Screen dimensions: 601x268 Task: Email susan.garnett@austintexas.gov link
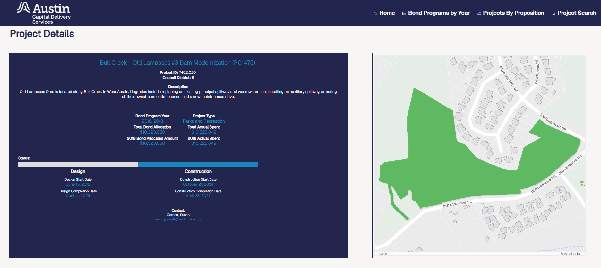click(178, 220)
